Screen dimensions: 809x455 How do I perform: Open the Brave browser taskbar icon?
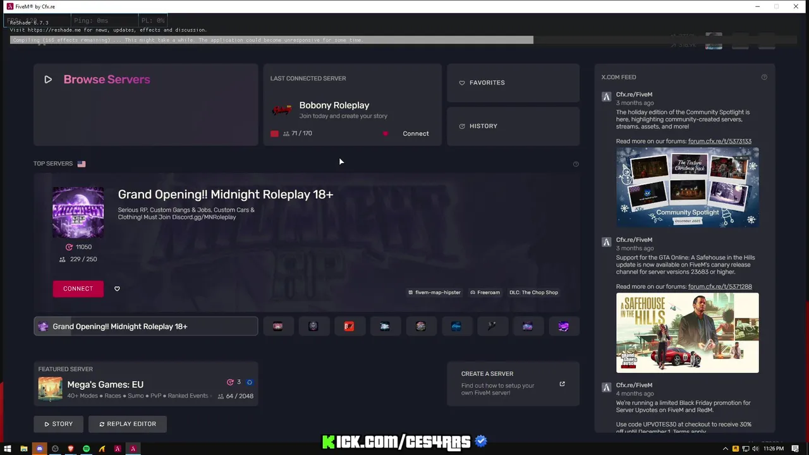[71, 449]
